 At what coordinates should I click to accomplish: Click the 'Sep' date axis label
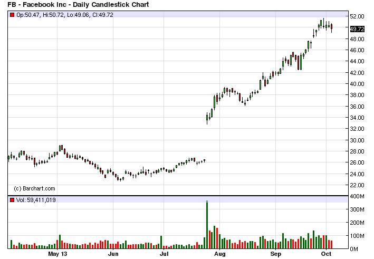(276, 254)
